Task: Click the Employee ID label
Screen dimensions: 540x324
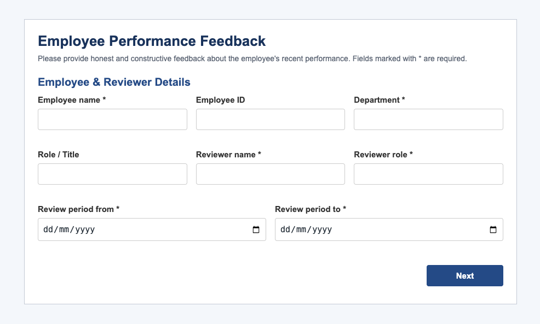Action: pyautogui.click(x=220, y=100)
